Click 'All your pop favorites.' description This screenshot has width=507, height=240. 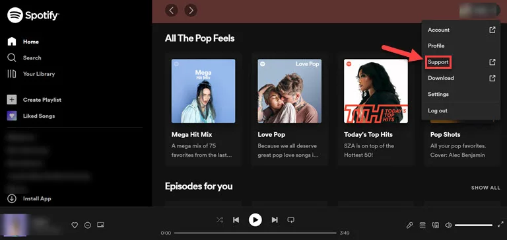(458, 145)
